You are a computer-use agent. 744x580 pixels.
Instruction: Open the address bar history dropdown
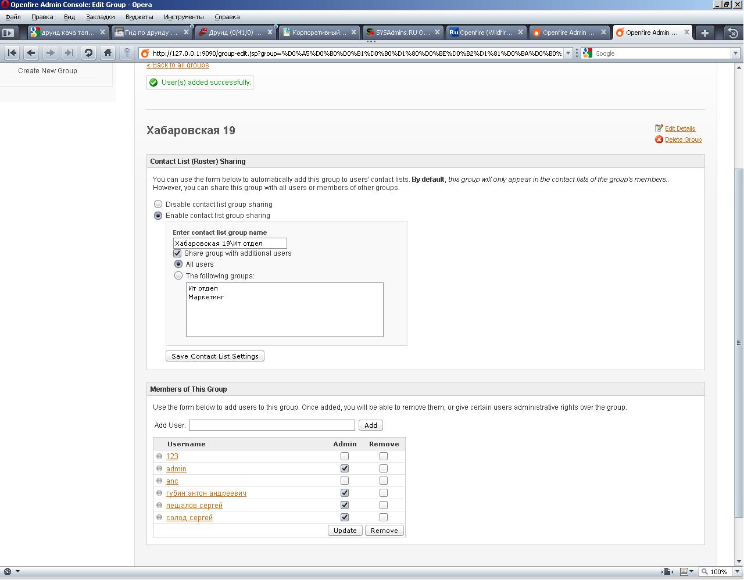(568, 53)
